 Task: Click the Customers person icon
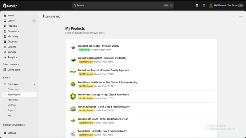coord(5,31)
